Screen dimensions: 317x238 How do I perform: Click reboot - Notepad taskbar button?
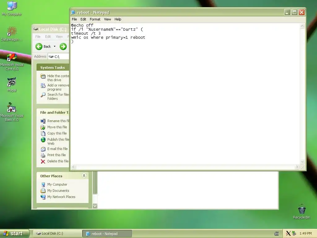[107, 234]
